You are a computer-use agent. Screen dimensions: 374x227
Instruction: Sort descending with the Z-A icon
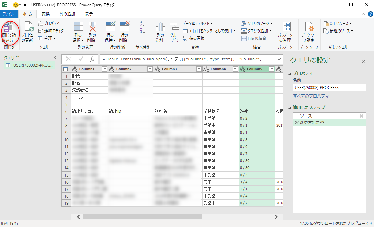click(x=143, y=31)
